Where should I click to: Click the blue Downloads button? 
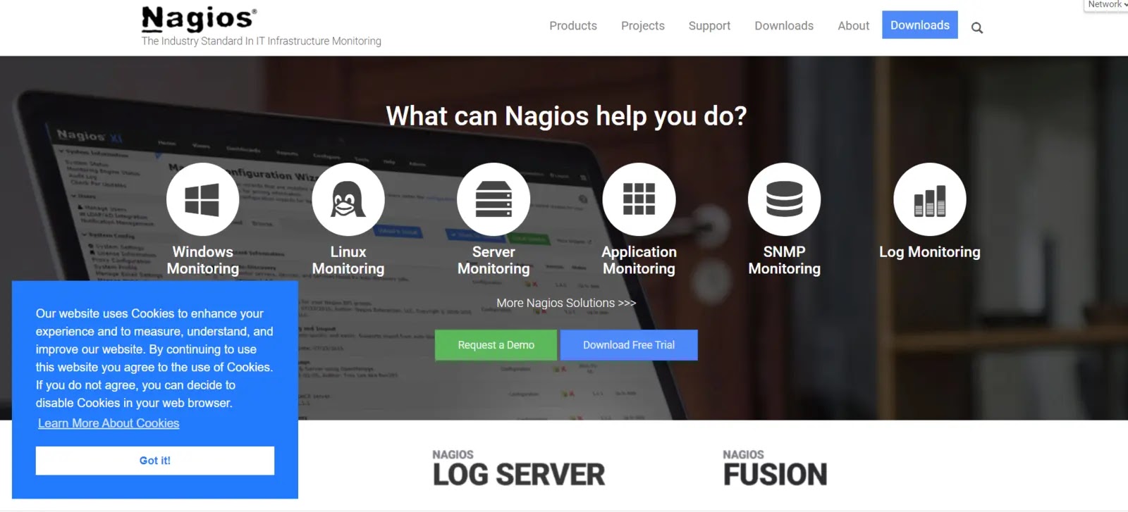(x=920, y=25)
